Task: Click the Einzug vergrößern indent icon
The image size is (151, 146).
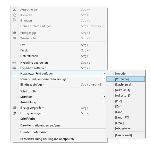Action: tap(14, 107)
